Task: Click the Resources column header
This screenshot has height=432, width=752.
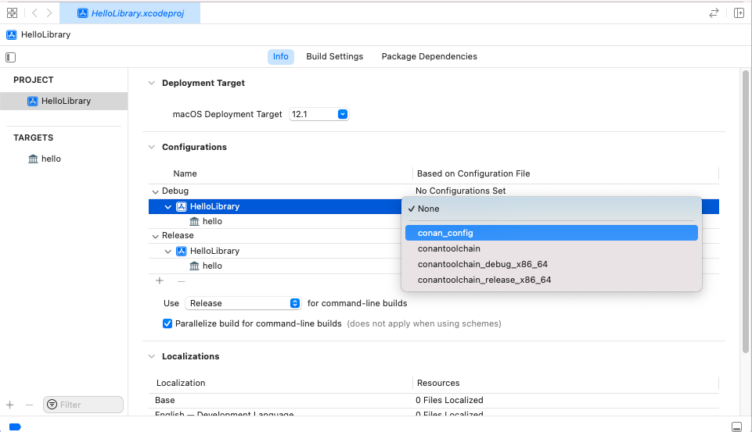Action: (x=438, y=383)
